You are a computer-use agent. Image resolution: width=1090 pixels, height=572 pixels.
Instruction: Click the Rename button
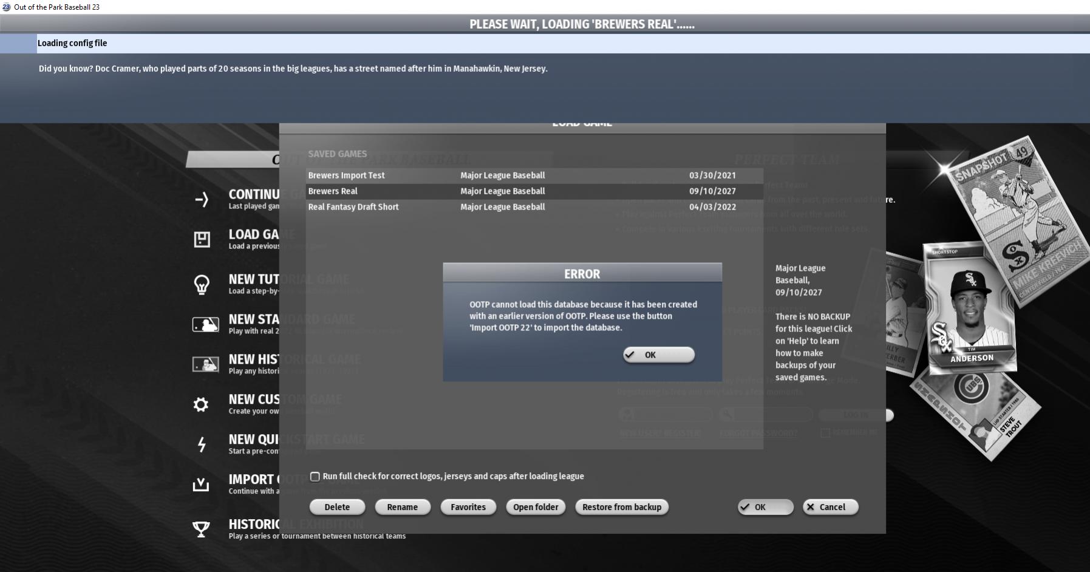[402, 507]
